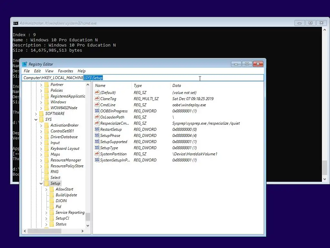This screenshot has width=330, height=248.
Task: Click the Registry Editor title bar icon
Action: (x=24, y=64)
